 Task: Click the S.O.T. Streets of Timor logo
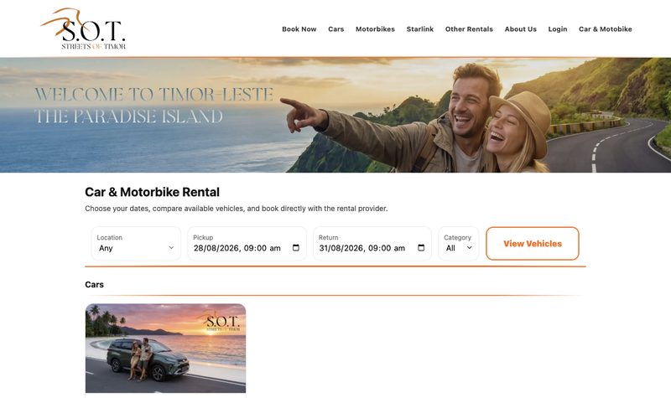click(83, 28)
